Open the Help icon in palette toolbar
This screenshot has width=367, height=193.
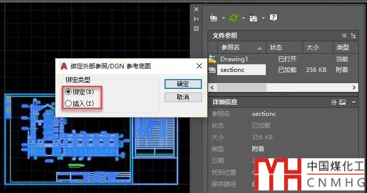[x=273, y=17]
